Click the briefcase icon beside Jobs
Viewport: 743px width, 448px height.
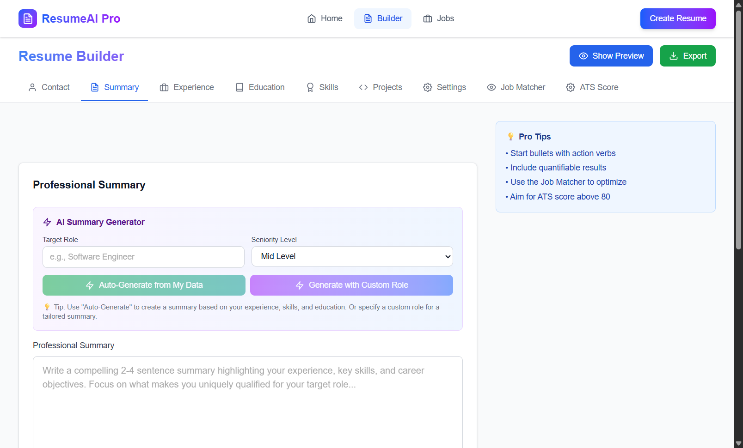pyautogui.click(x=428, y=18)
